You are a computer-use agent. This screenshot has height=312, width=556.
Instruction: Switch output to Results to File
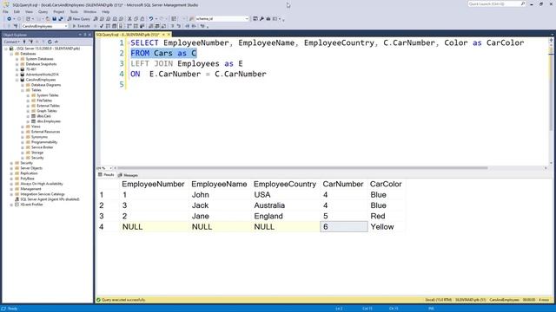[x=163, y=26]
